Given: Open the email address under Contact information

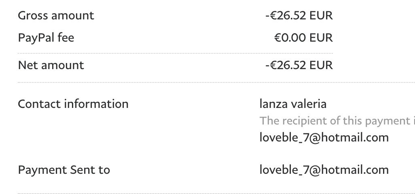Looking at the screenshot, I should click(324, 137).
